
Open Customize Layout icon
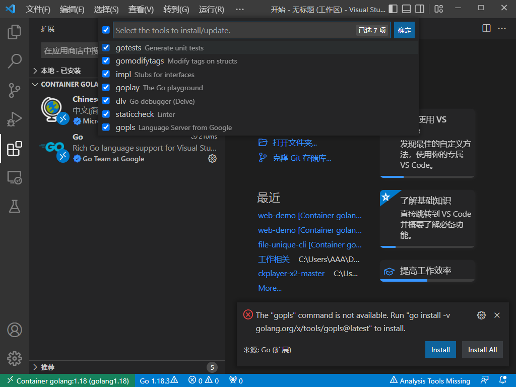pos(439,9)
